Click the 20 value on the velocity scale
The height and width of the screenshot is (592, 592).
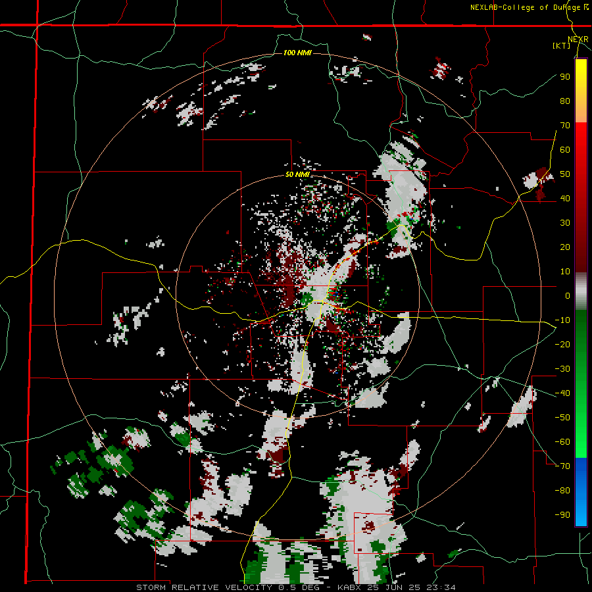[x=565, y=247]
